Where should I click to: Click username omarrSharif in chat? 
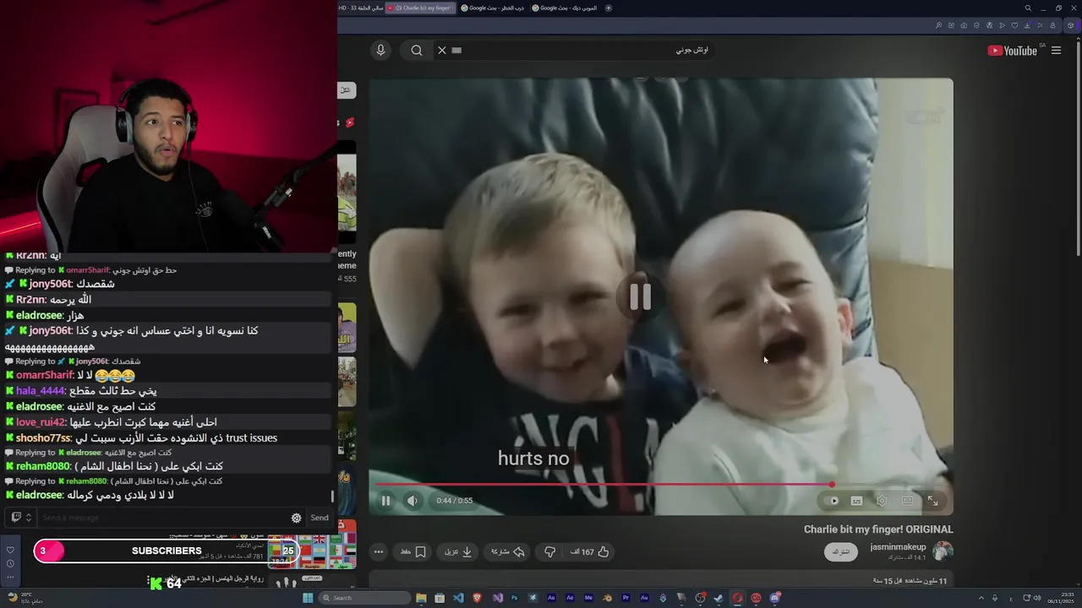[45, 376]
